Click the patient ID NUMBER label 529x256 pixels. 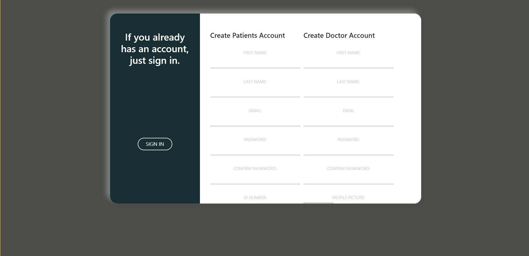pyautogui.click(x=255, y=198)
